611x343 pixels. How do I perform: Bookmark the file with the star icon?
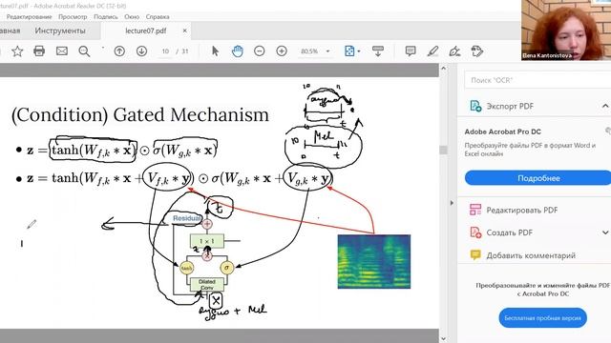[x=17, y=50]
